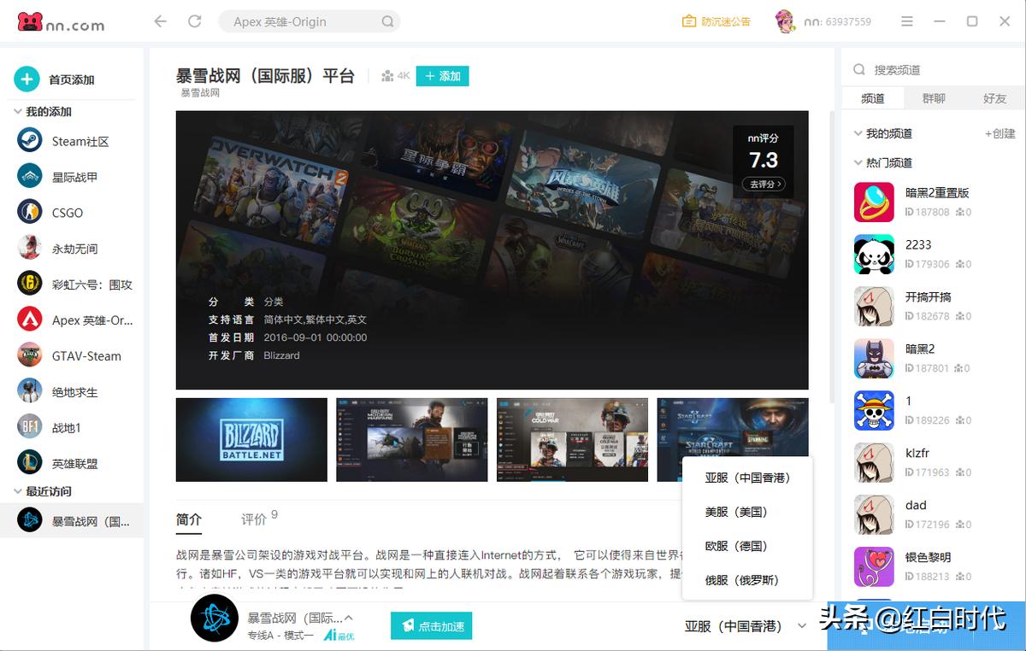
Task: Collapse the 我的添加 section
Action: (x=19, y=111)
